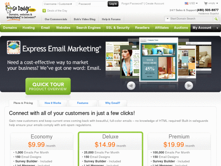Show the previous email template with left arrow
Image resolution: width=221 pixels, height=166 pixels.
pos(131,86)
